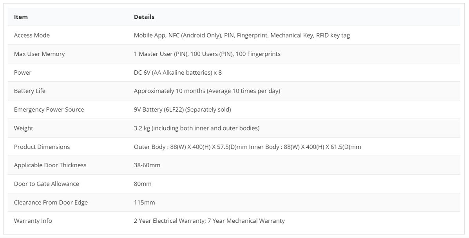Click the 'Access Mode' row label
The image size is (469, 238).
tap(32, 35)
